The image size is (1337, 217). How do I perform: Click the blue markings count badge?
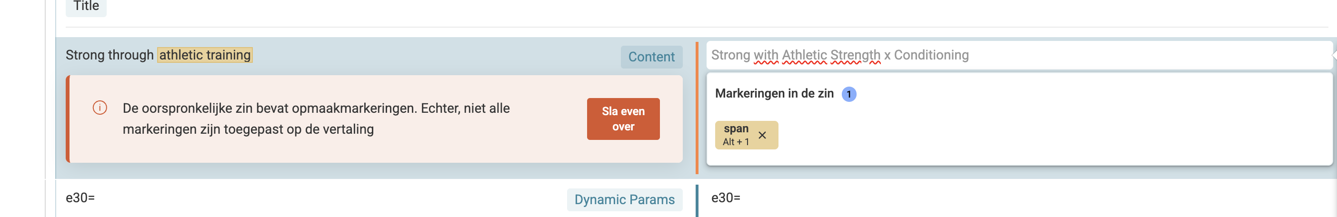[848, 94]
